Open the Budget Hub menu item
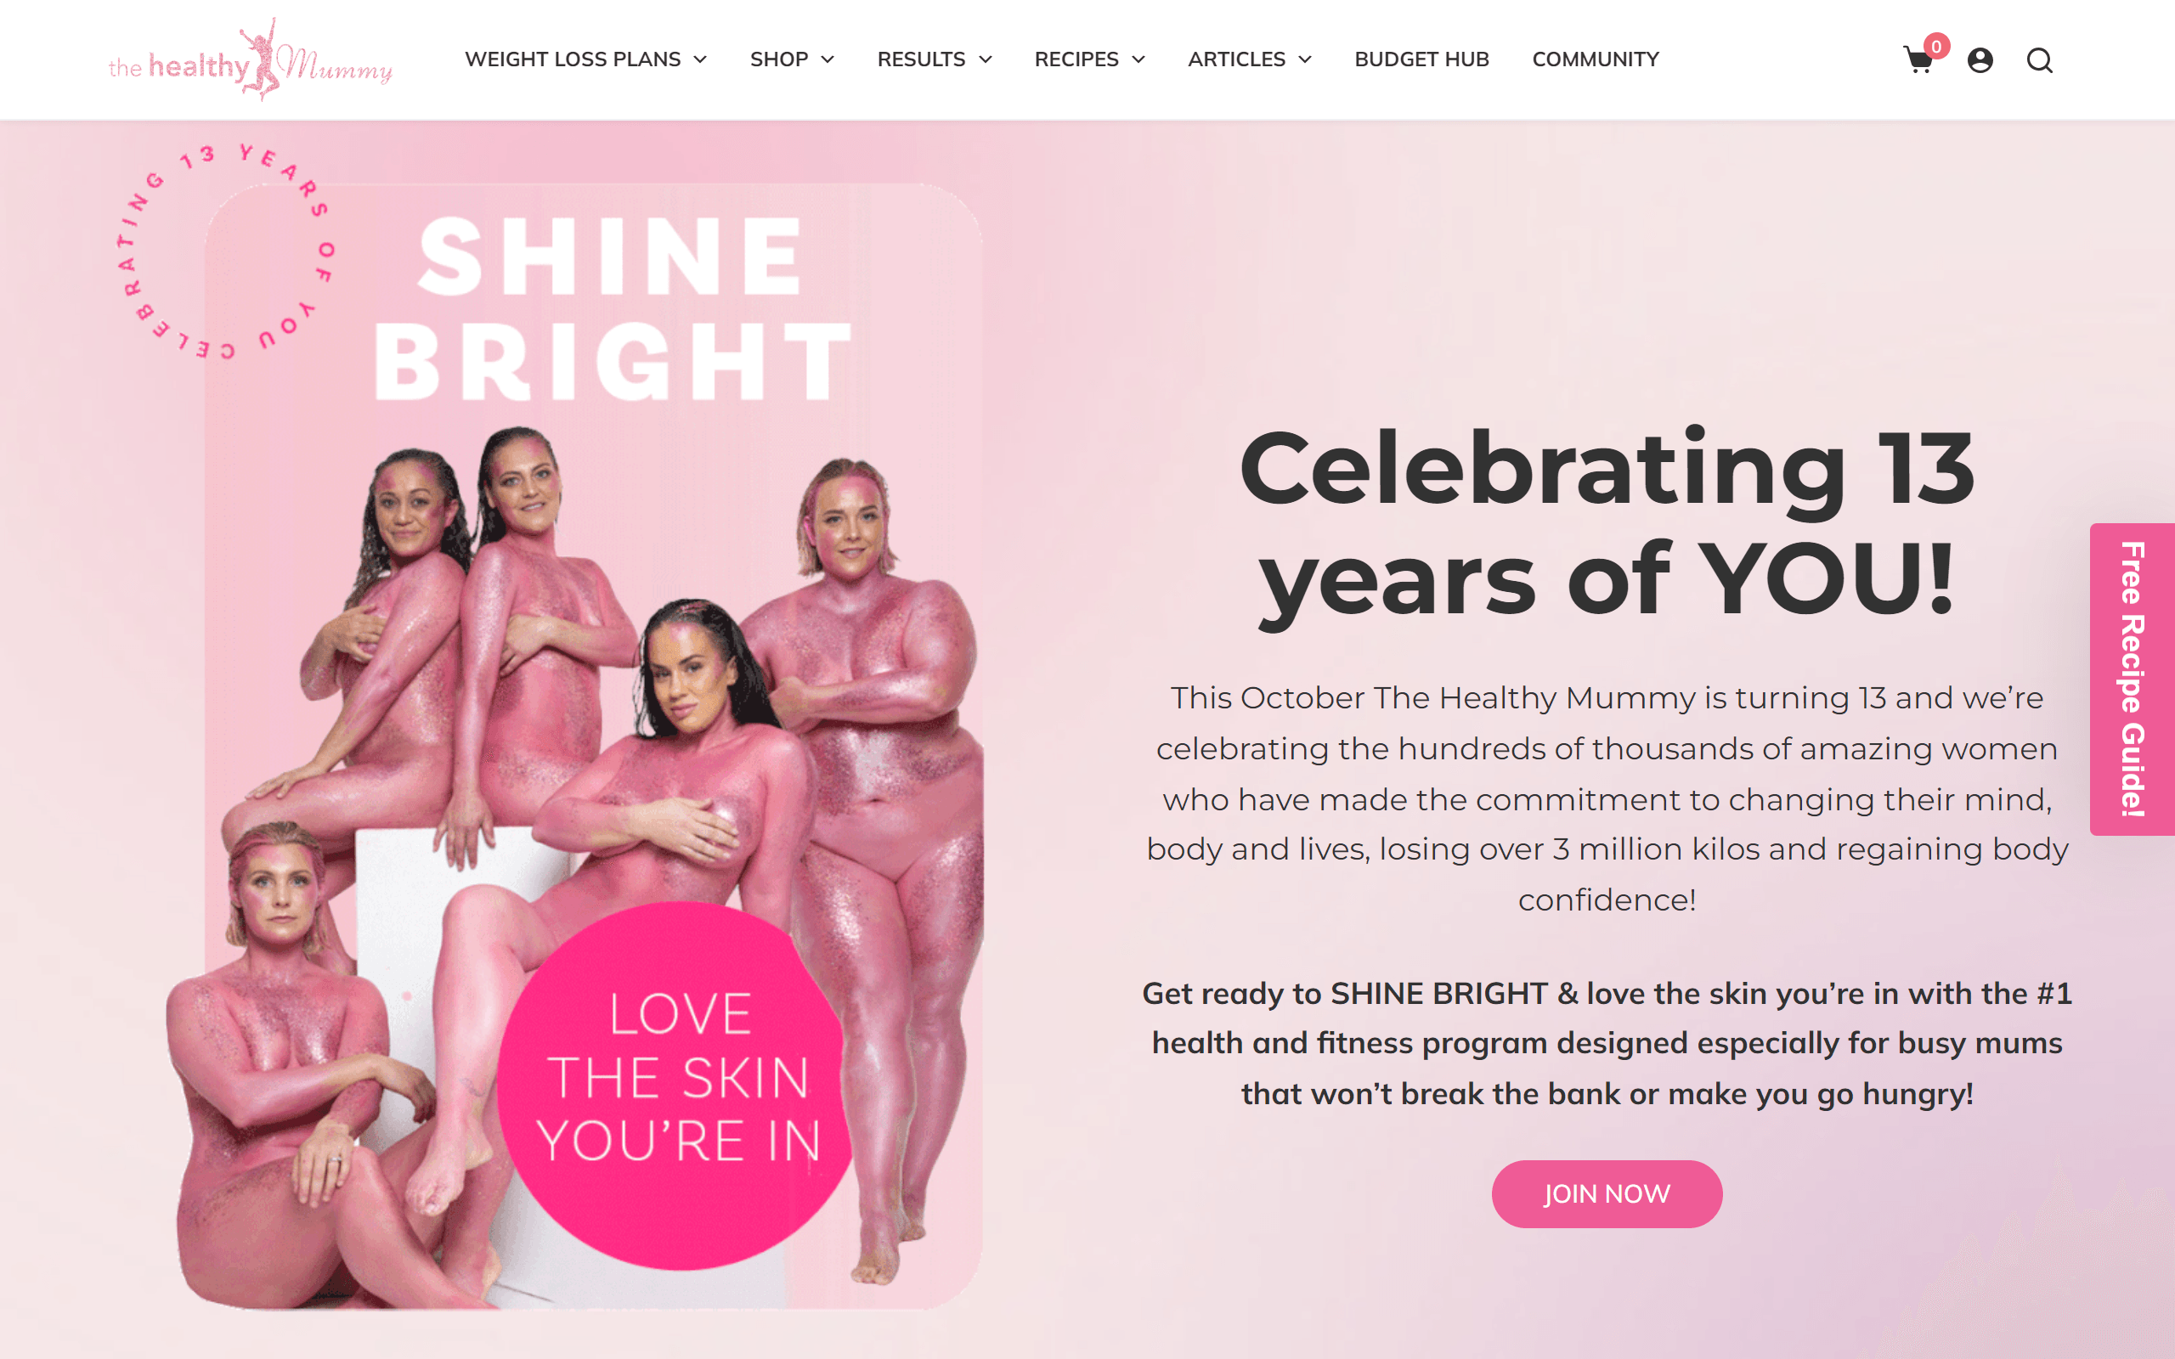The image size is (2175, 1359). point(1422,59)
